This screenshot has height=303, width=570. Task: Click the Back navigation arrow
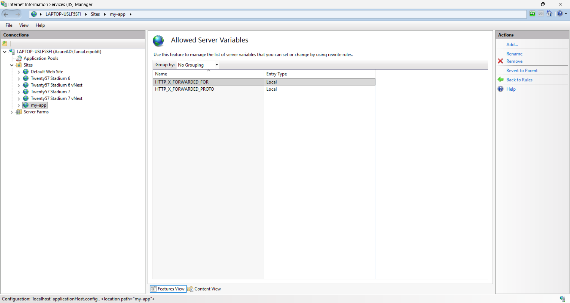click(x=6, y=14)
